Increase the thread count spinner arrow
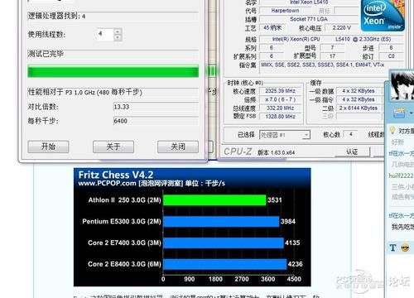The height and width of the screenshot is (298, 414). click(118, 31)
